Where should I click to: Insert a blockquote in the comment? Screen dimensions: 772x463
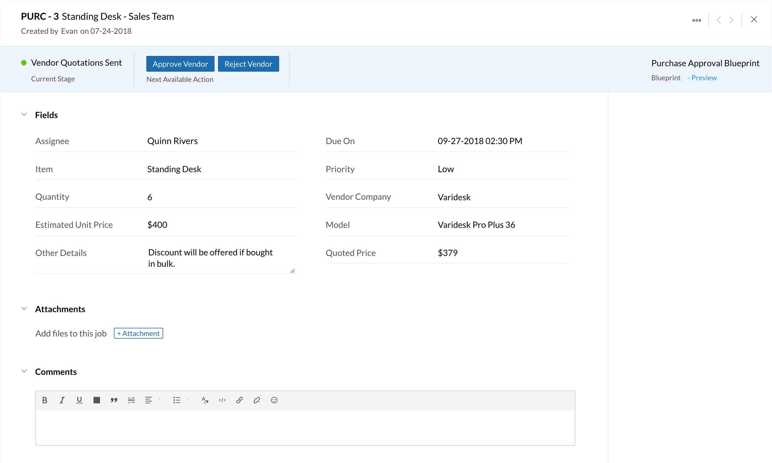(114, 400)
